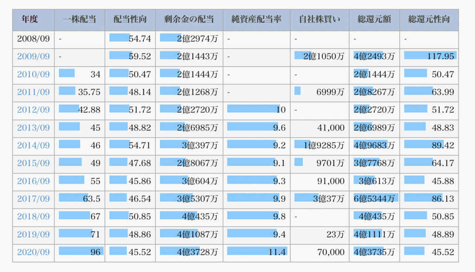
Task: Open the 2015/09 fiscal year link
Action: (x=33, y=163)
